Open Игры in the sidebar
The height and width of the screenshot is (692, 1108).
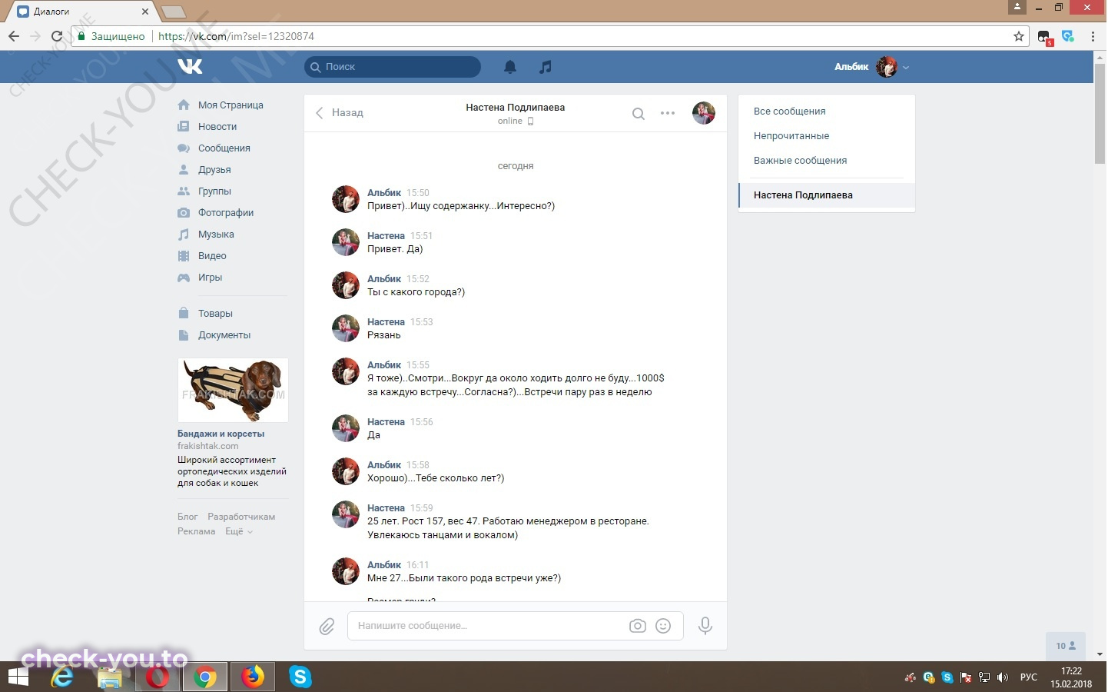(x=210, y=278)
